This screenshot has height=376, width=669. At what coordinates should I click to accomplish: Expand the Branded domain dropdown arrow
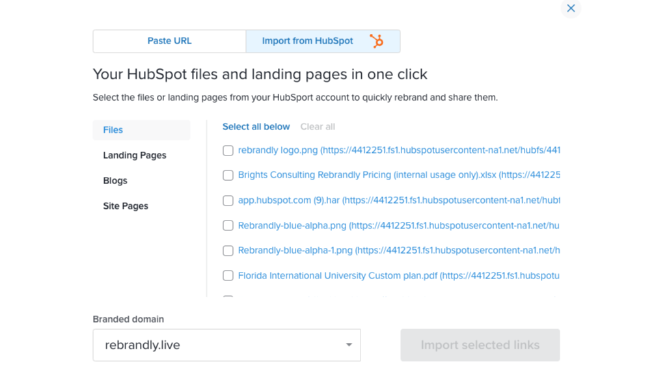(x=349, y=345)
